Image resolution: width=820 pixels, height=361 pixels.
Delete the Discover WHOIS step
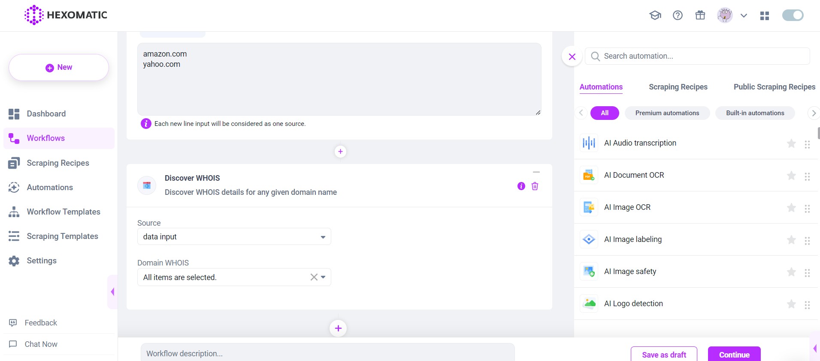pyautogui.click(x=535, y=186)
